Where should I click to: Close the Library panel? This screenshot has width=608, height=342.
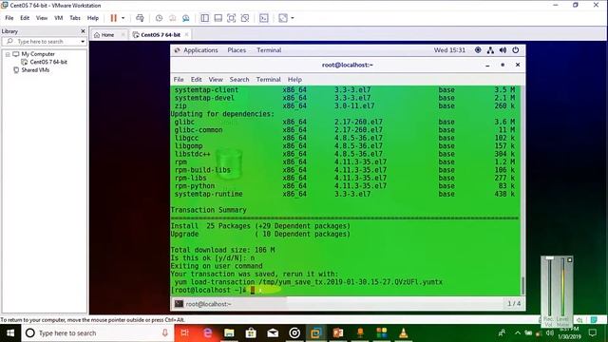pyautogui.click(x=83, y=31)
